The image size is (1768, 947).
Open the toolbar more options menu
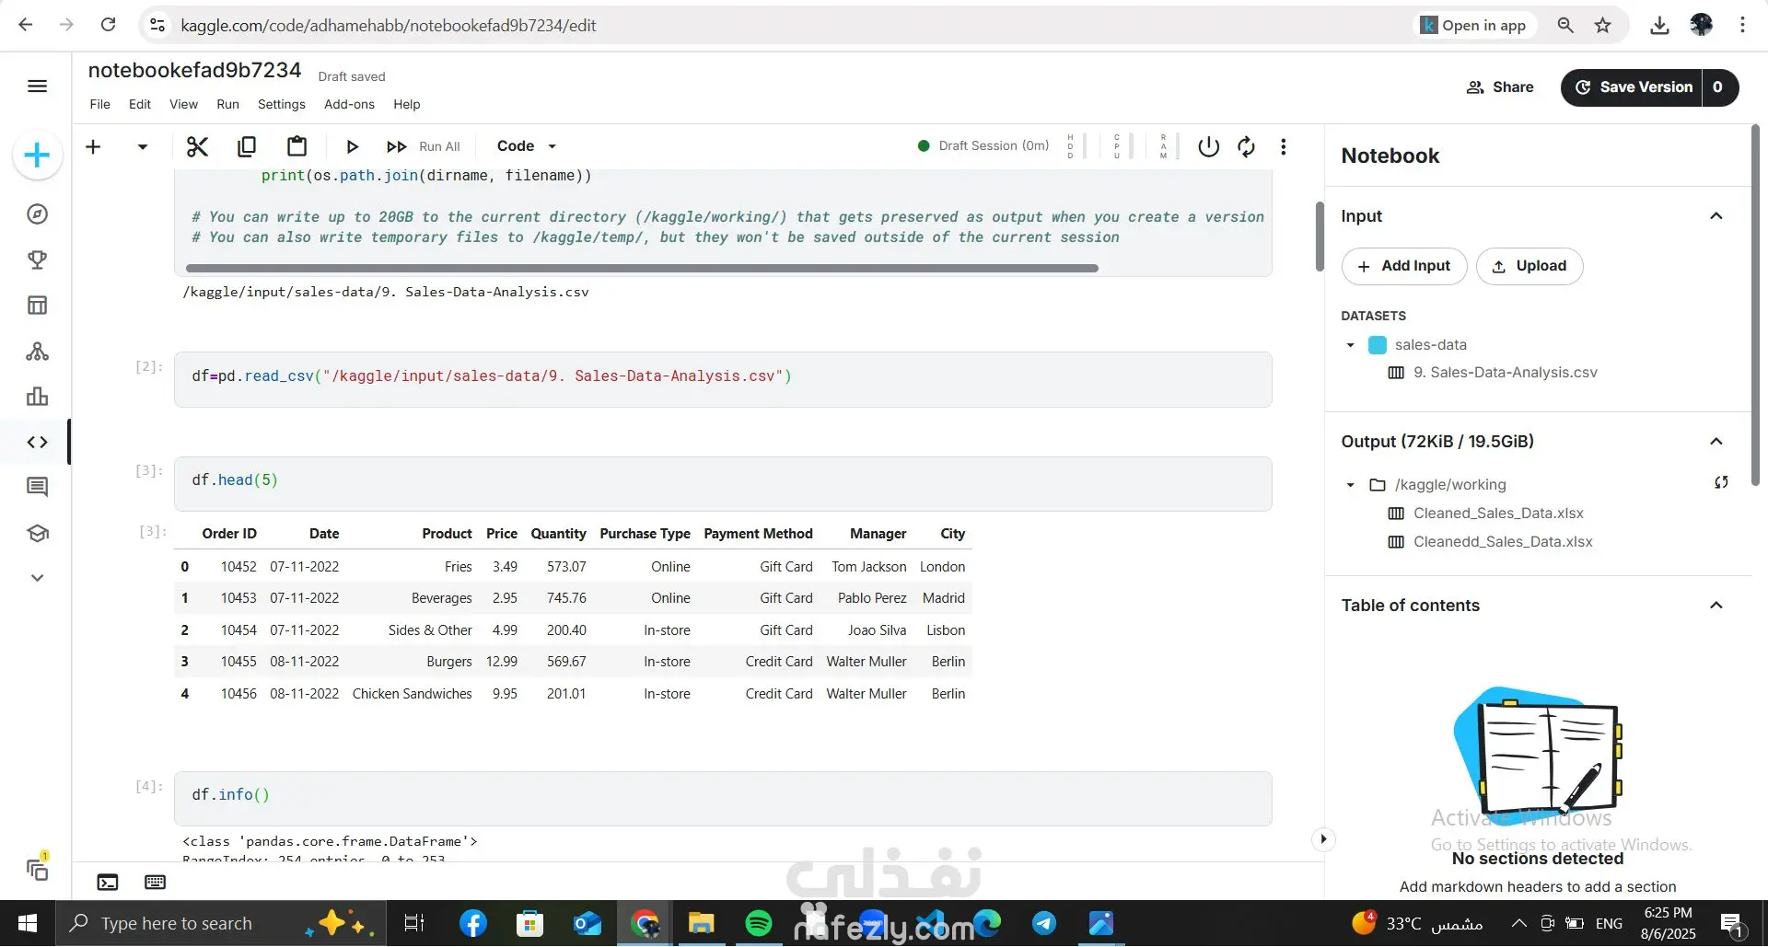[x=1284, y=146]
